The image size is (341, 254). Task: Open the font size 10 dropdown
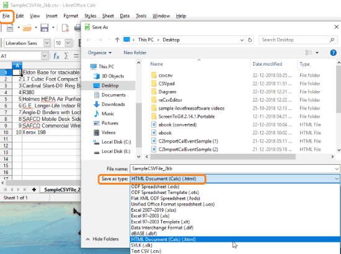[x=68, y=43]
